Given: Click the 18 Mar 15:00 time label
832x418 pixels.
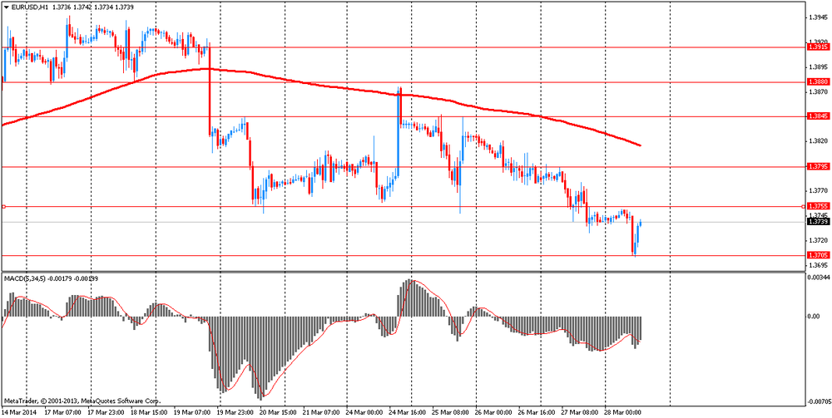Looking at the screenshot, I should coord(149,411).
